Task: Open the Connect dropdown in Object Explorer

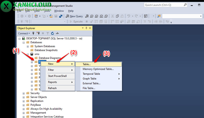Action: tap(24, 33)
